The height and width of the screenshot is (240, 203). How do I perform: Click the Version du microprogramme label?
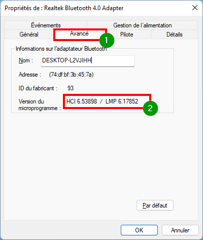[40, 105]
